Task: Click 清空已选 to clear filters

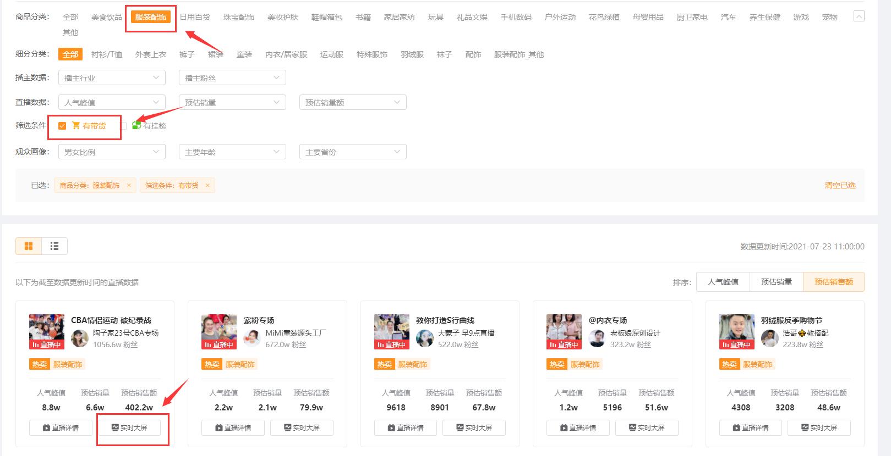Action: (840, 185)
